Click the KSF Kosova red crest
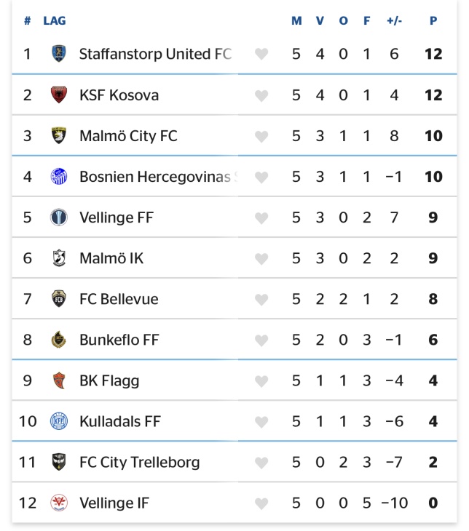 (59, 95)
